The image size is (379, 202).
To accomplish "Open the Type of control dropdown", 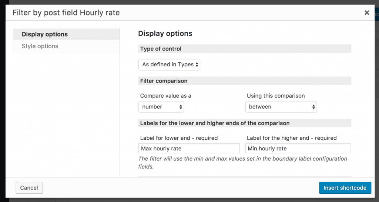I will (169, 65).
